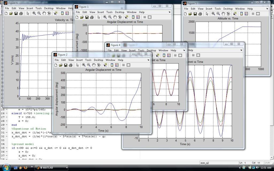
Task: Toggle Edit Plot arrow in Figure 2
Action: click(x=77, y=65)
